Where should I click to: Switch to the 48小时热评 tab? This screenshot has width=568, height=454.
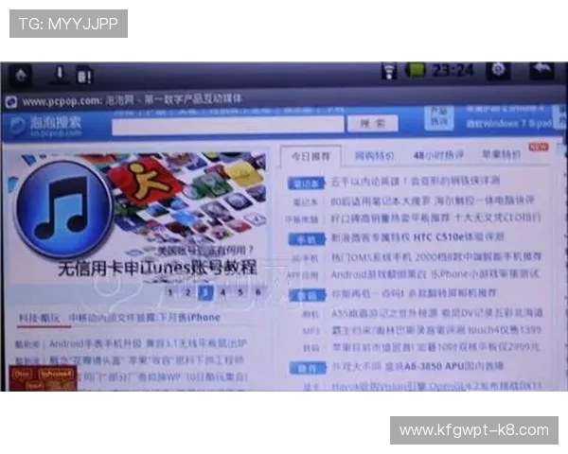(438, 155)
